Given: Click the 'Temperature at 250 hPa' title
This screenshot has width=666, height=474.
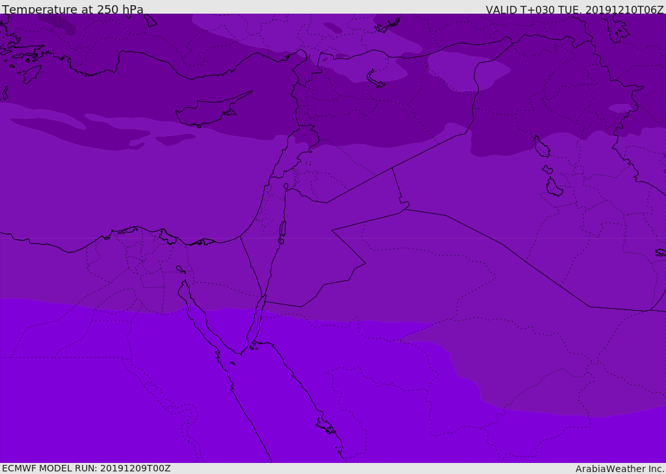Looking at the screenshot, I should (x=73, y=9).
